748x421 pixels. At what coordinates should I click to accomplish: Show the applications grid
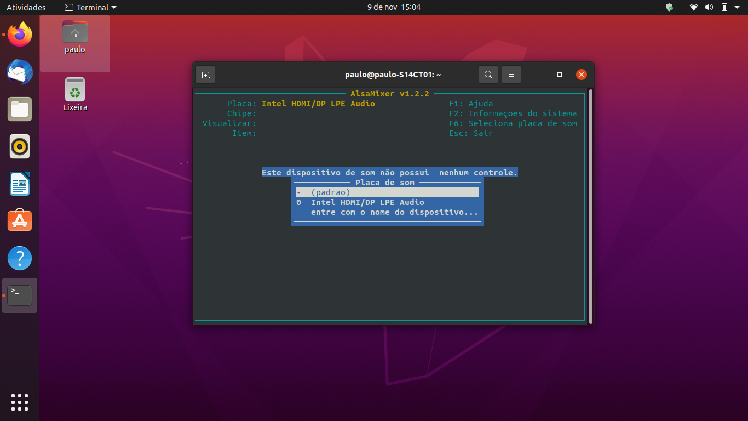point(20,402)
